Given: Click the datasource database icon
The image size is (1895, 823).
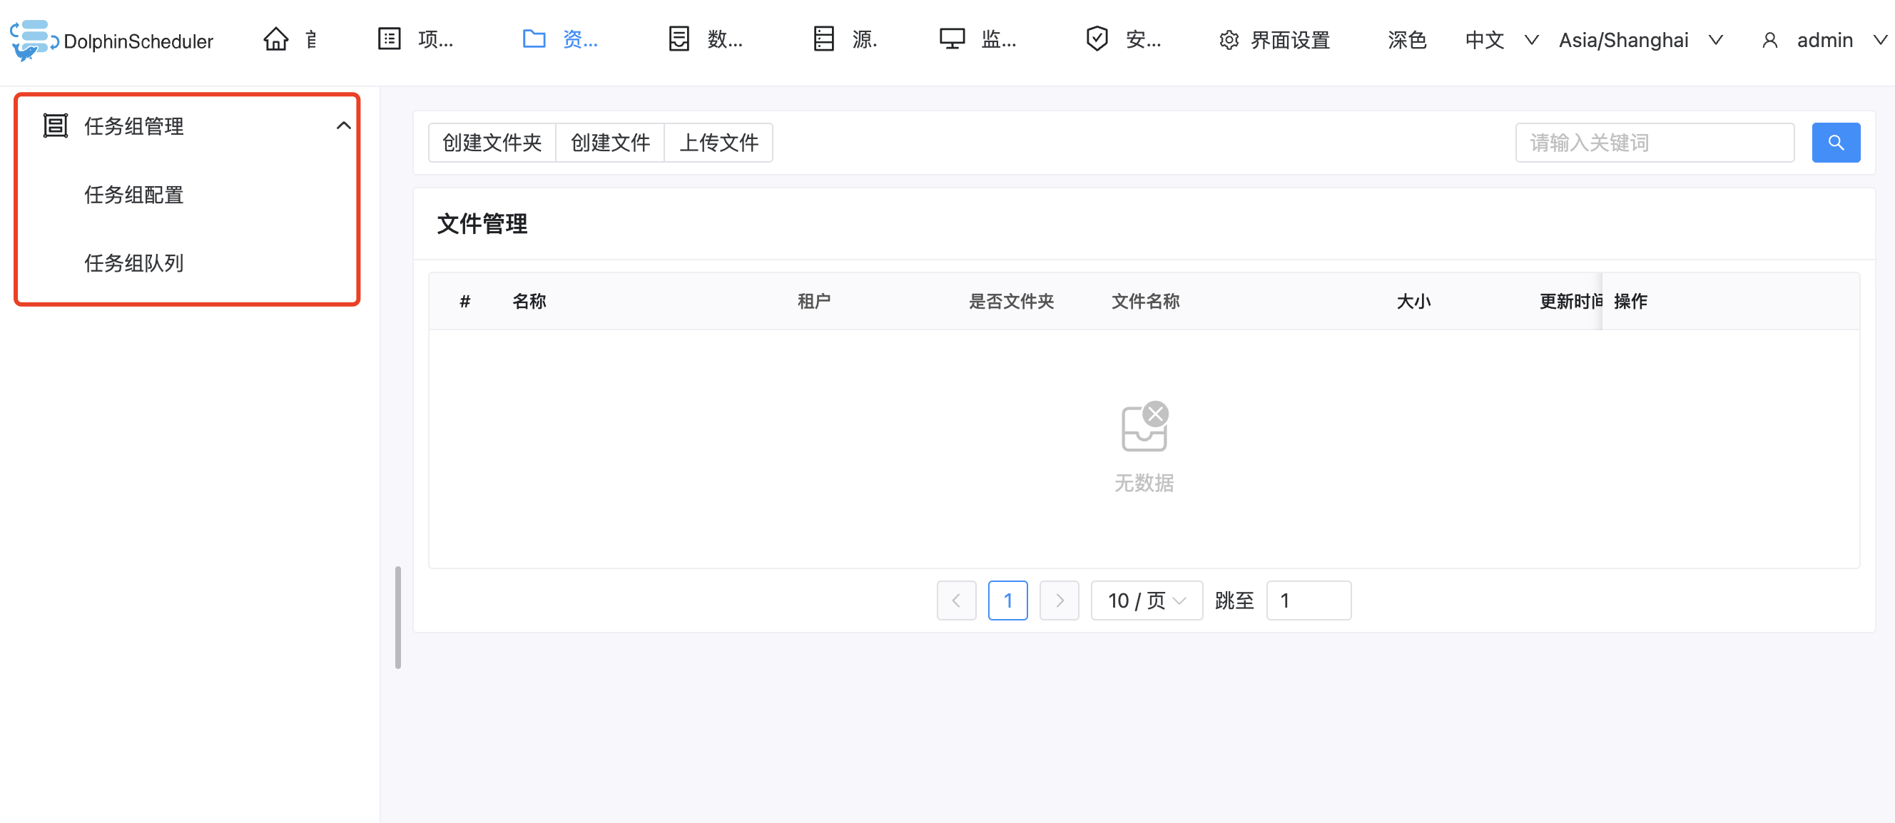Looking at the screenshot, I should pyautogui.click(x=824, y=40).
